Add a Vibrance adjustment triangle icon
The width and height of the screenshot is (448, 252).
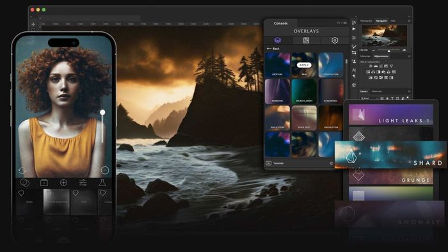click(392, 67)
